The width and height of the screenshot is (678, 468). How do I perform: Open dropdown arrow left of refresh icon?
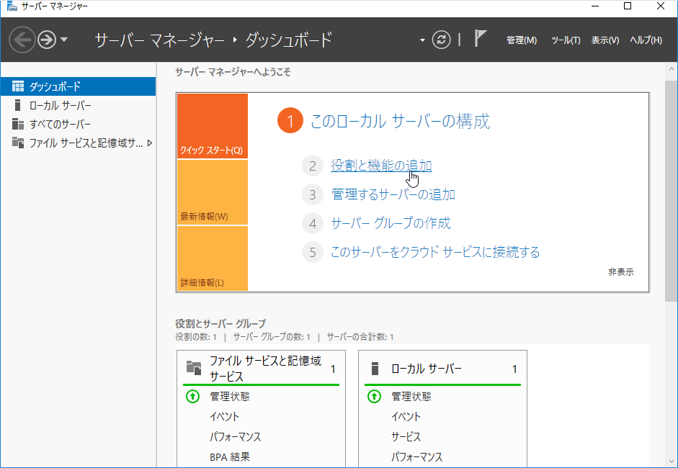[423, 40]
